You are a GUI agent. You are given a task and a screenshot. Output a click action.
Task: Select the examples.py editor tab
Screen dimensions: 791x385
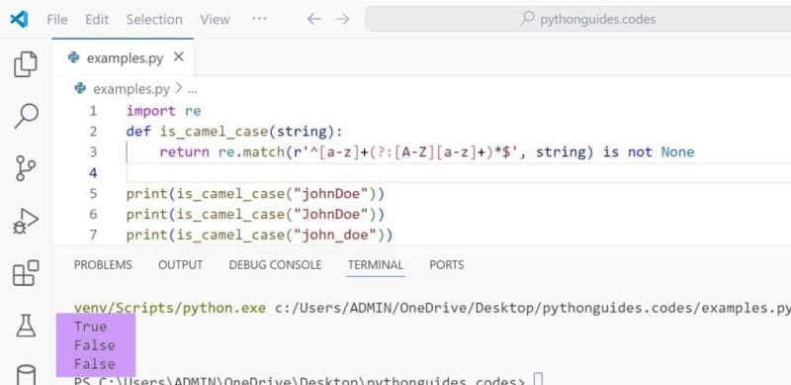[x=123, y=57]
